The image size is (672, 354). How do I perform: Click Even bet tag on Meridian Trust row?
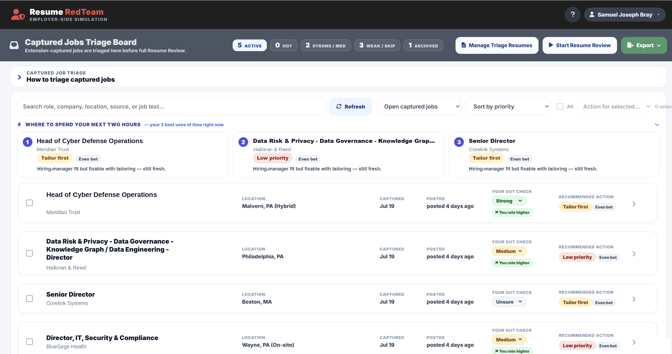pos(604,207)
